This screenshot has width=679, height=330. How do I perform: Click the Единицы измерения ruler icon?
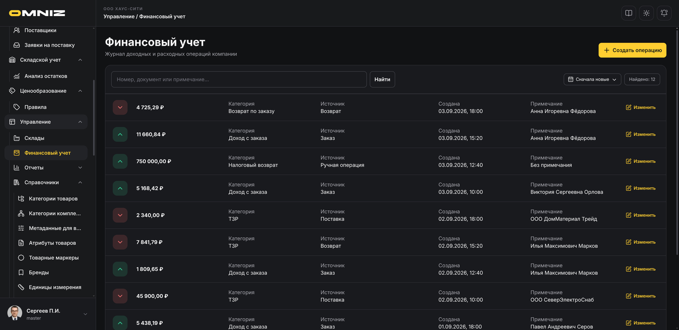pos(21,287)
